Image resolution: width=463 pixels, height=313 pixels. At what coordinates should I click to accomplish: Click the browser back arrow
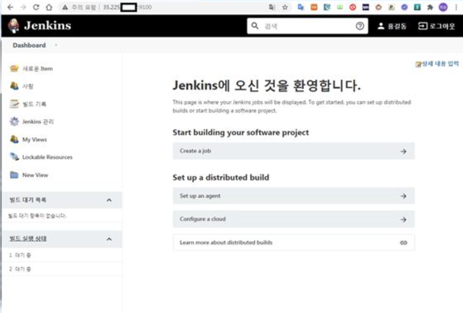click(x=10, y=7)
